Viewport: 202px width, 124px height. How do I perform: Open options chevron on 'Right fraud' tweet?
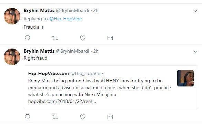pyautogui.click(x=195, y=52)
